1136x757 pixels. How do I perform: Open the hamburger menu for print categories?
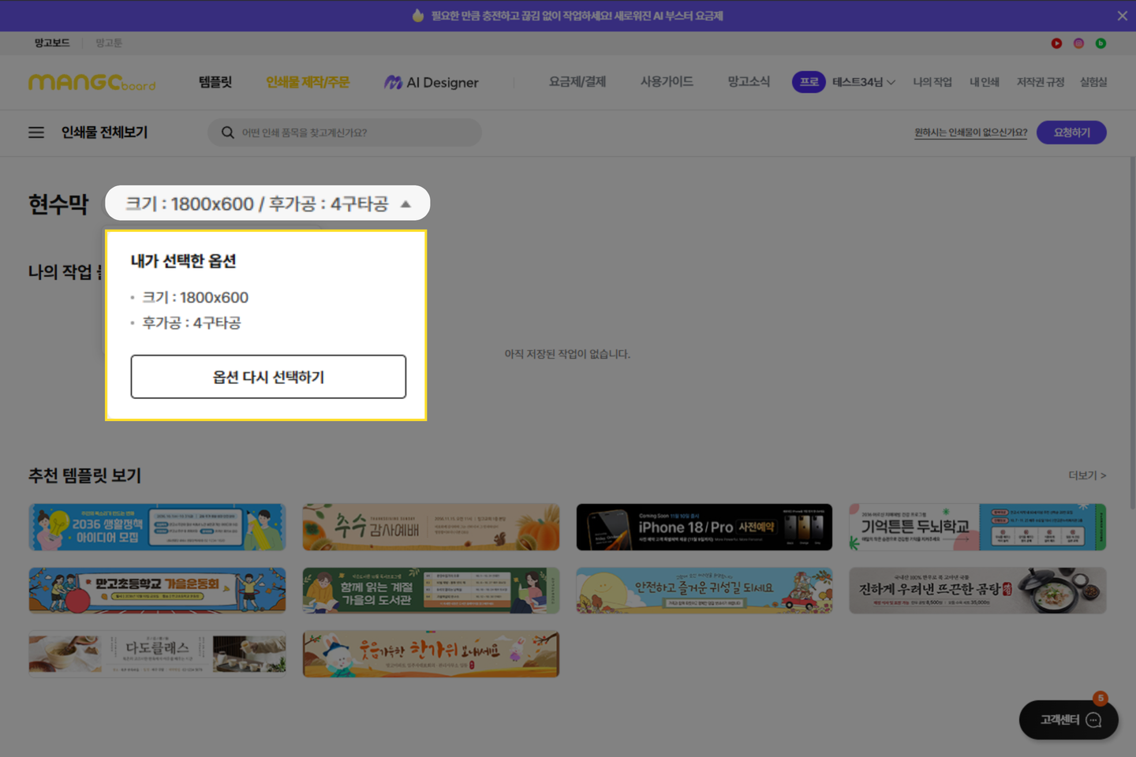pyautogui.click(x=36, y=132)
